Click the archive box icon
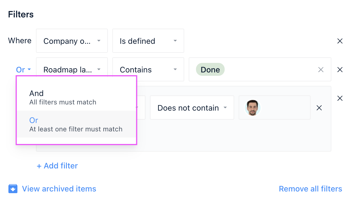351x201 pixels. point(13,189)
